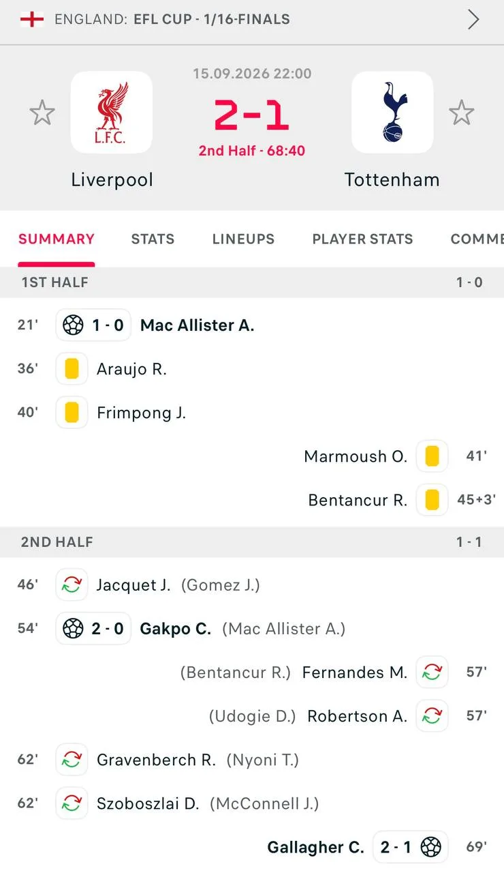This screenshot has width=504, height=873.
Task: Tap the ENGLAND: EFL CUP - 1/16-FINALS header
Action: (x=172, y=20)
